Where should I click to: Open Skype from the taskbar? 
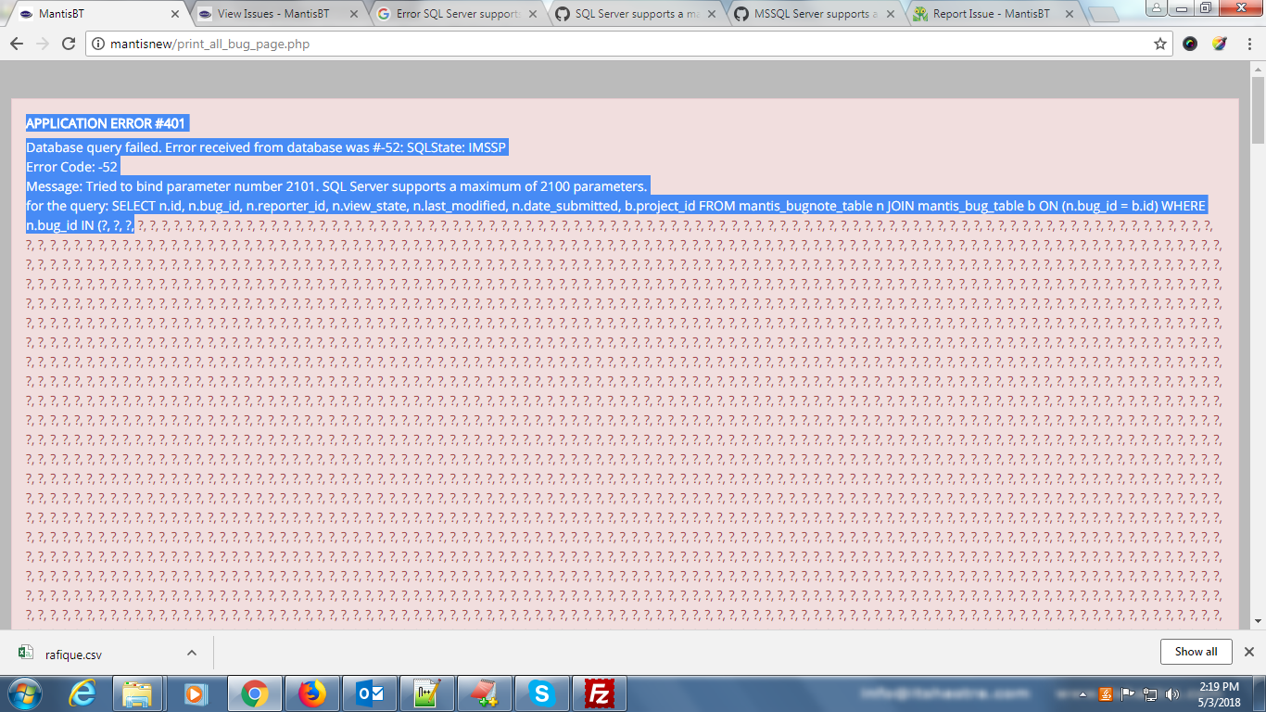542,693
